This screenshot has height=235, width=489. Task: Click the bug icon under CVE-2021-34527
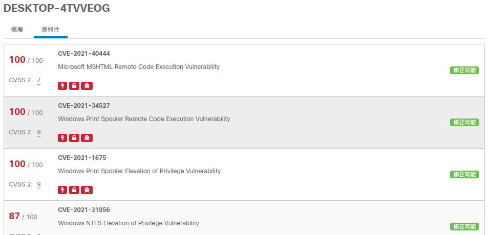tap(87, 138)
